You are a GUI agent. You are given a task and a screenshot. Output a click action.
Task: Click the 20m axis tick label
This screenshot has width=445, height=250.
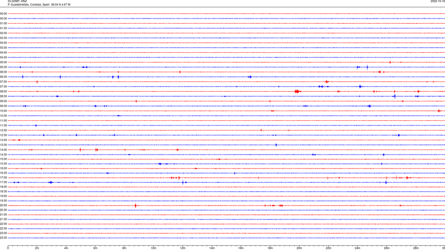pyautogui.click(x=299, y=248)
